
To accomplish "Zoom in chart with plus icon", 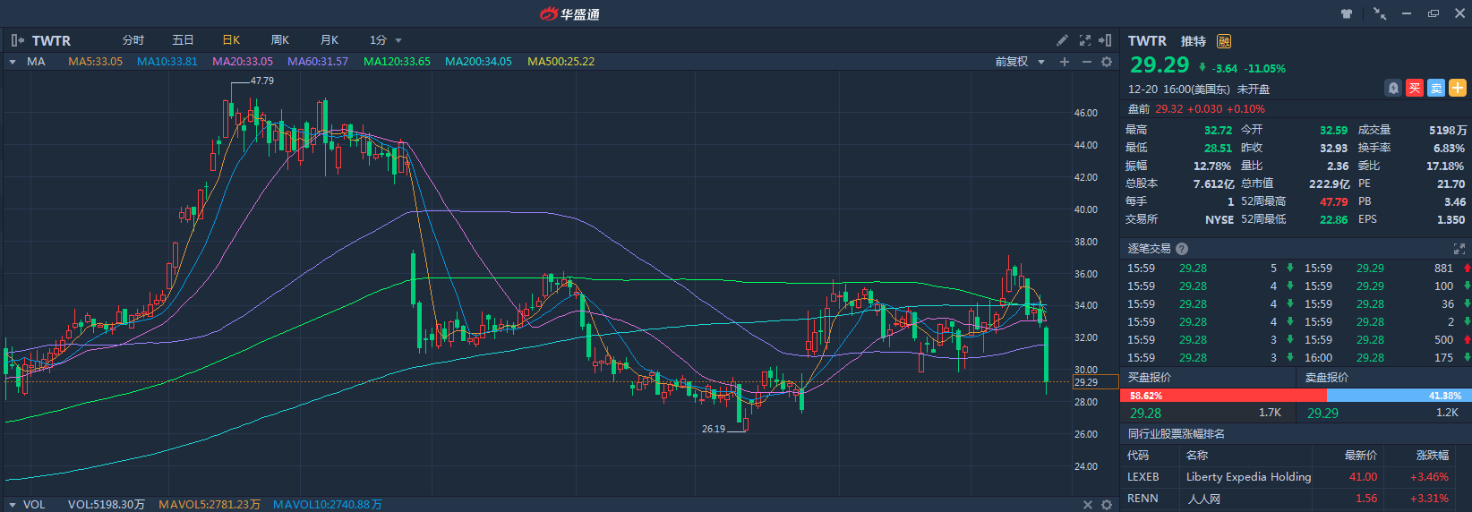I will click(1065, 62).
